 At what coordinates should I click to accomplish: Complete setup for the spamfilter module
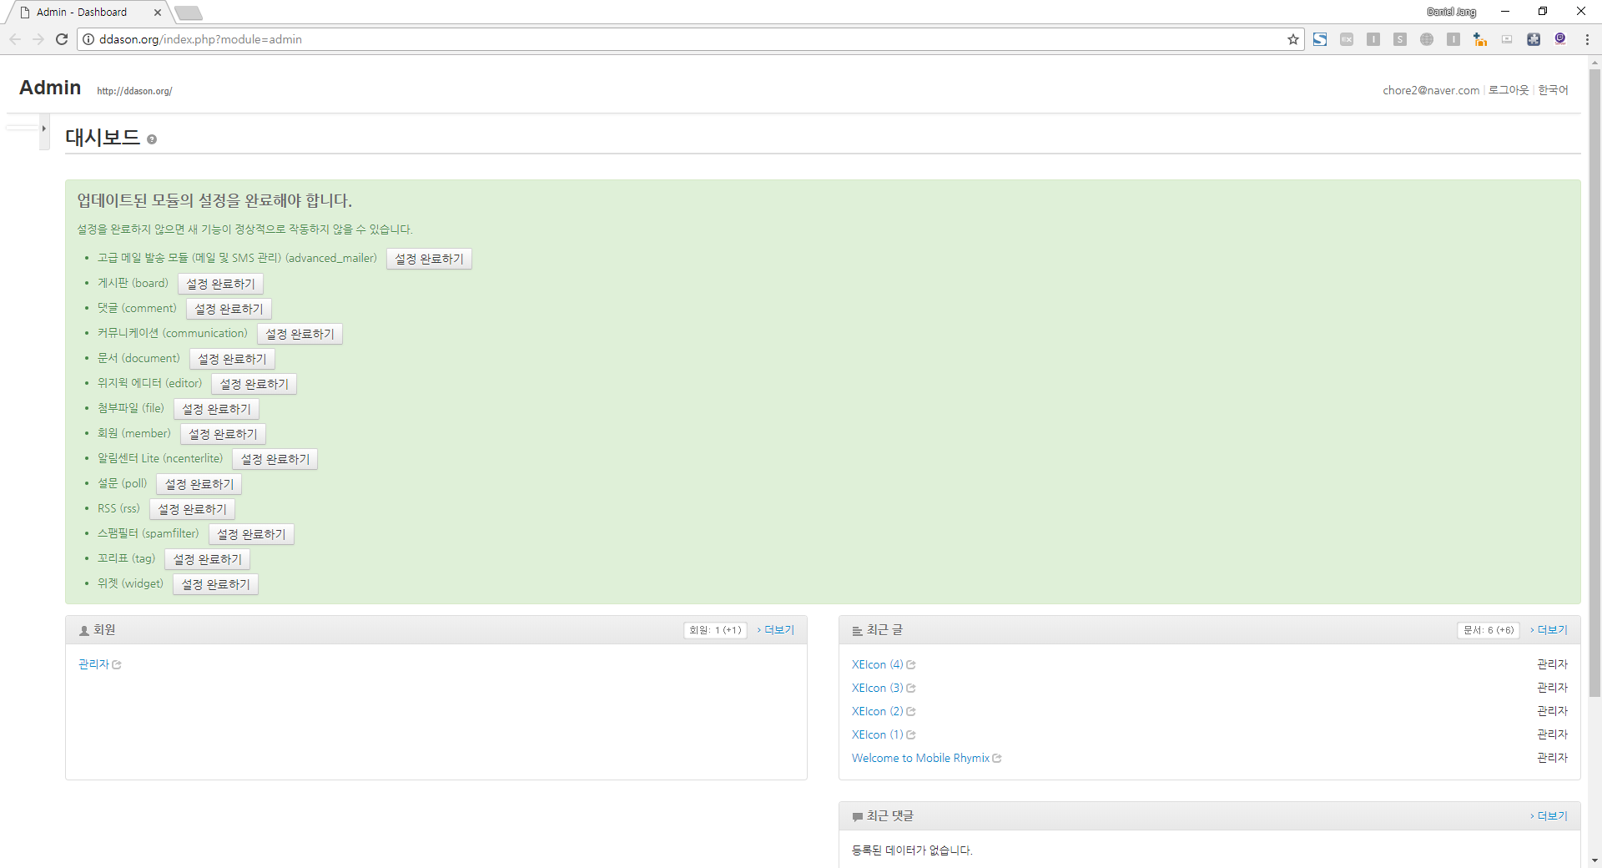click(x=251, y=534)
